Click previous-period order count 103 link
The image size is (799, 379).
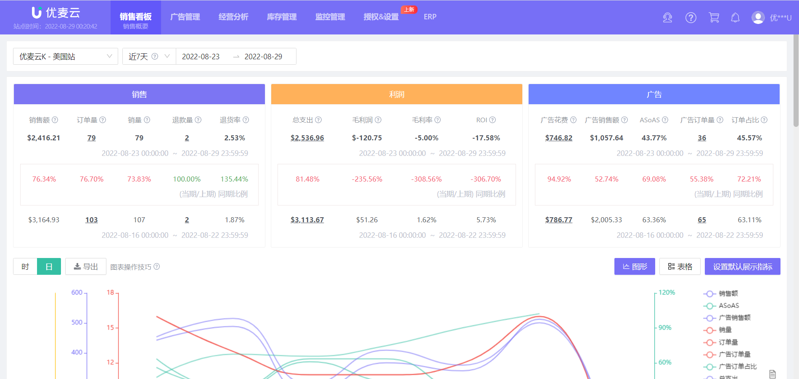[x=92, y=220]
